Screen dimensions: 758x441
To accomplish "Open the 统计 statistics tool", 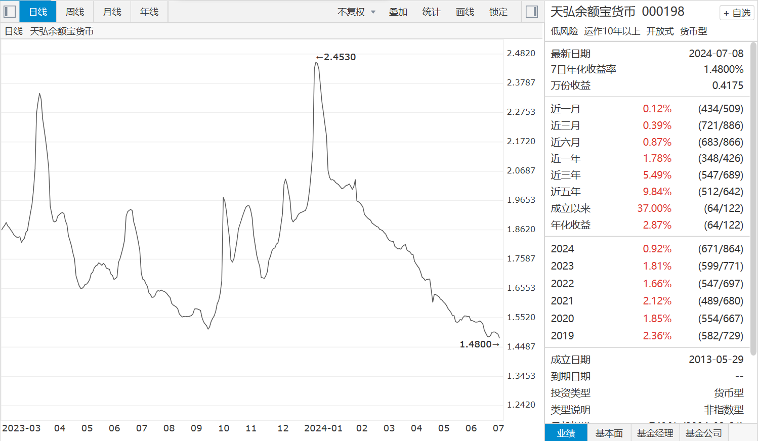I will pyautogui.click(x=431, y=12).
